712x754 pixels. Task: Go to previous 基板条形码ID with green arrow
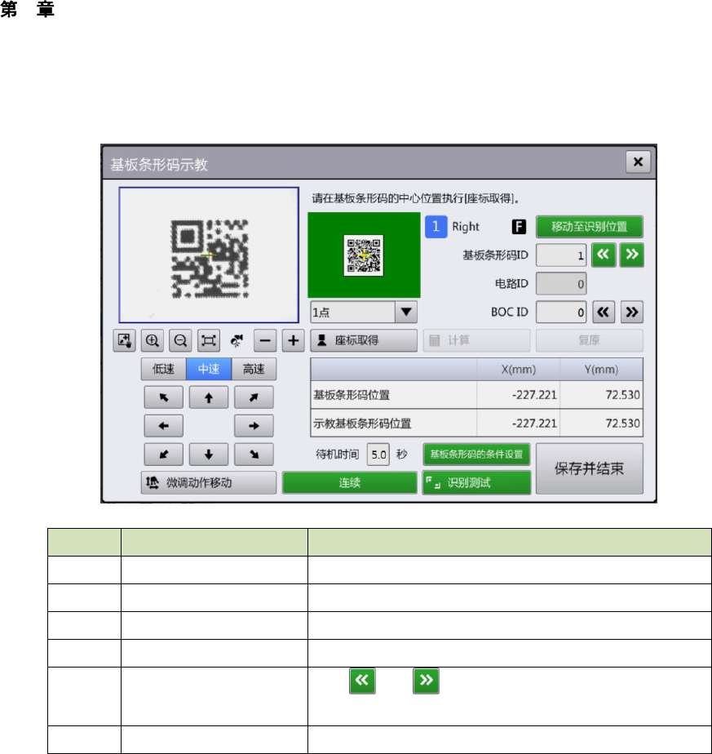604,255
